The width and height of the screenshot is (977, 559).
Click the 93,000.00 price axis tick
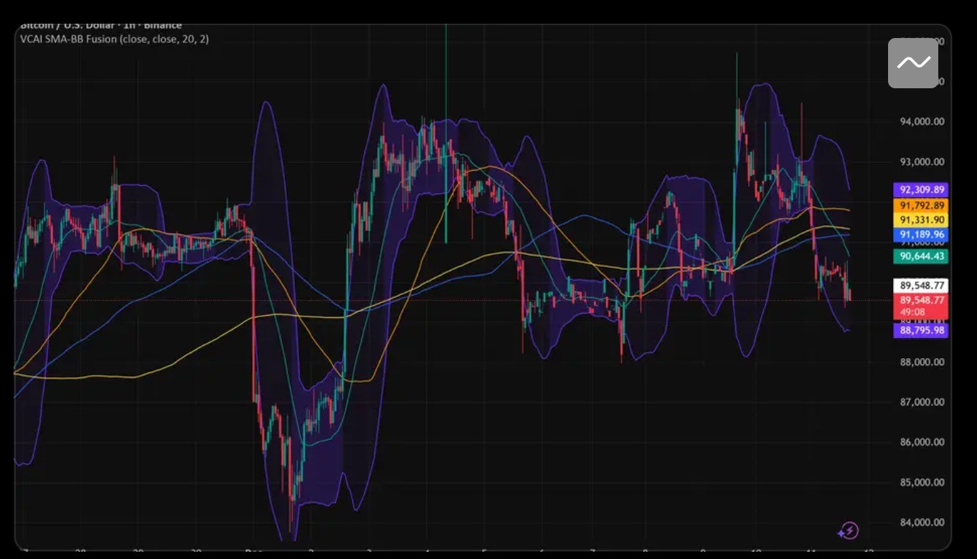921,162
